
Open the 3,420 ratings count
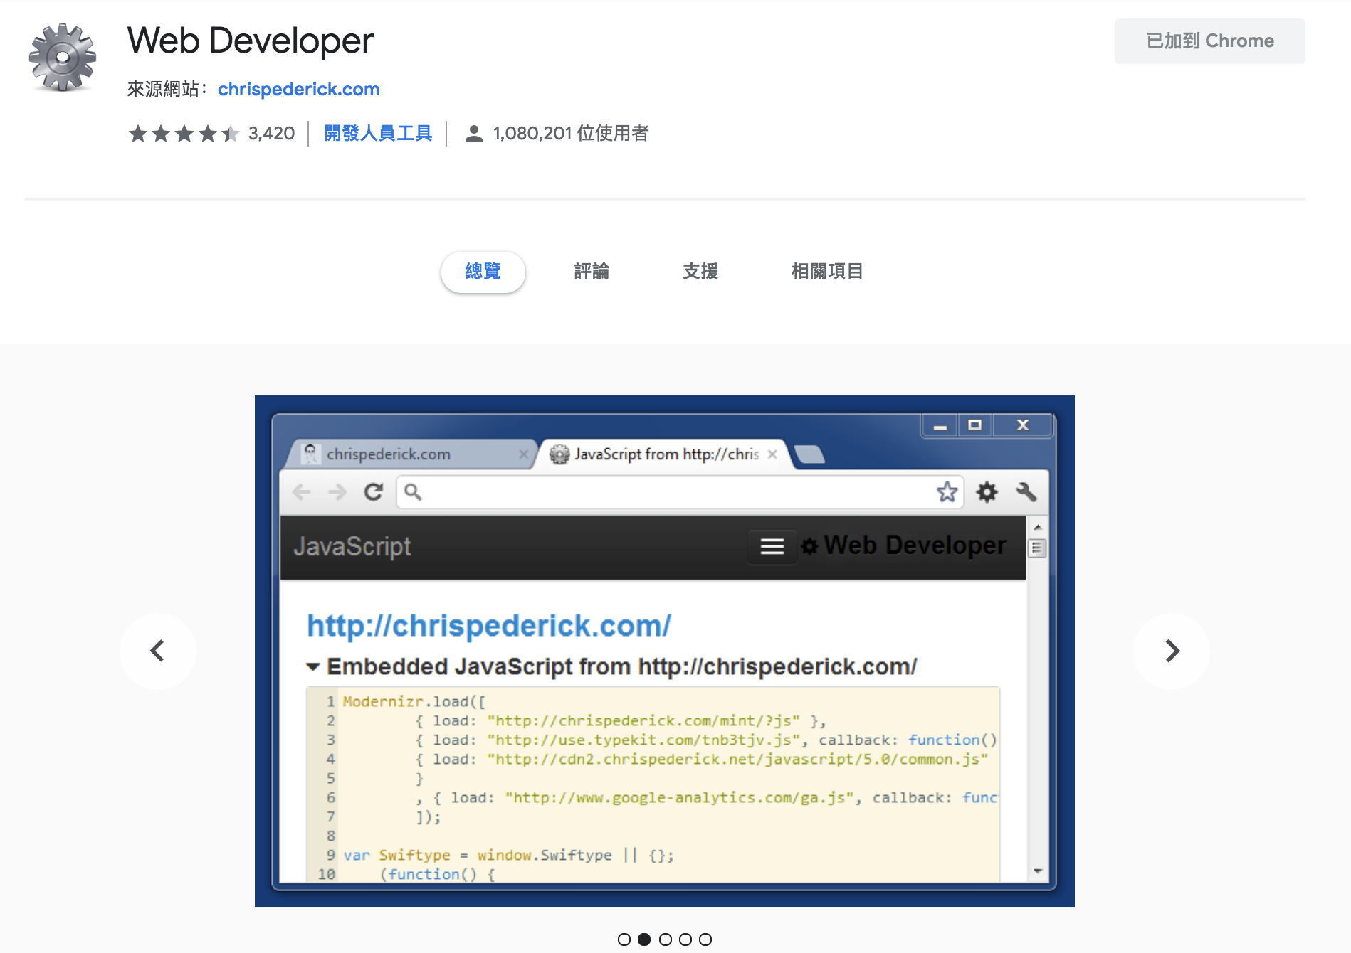click(x=271, y=133)
